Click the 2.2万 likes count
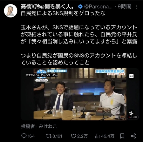Screen dimensions: 143x142 (82, 136)
